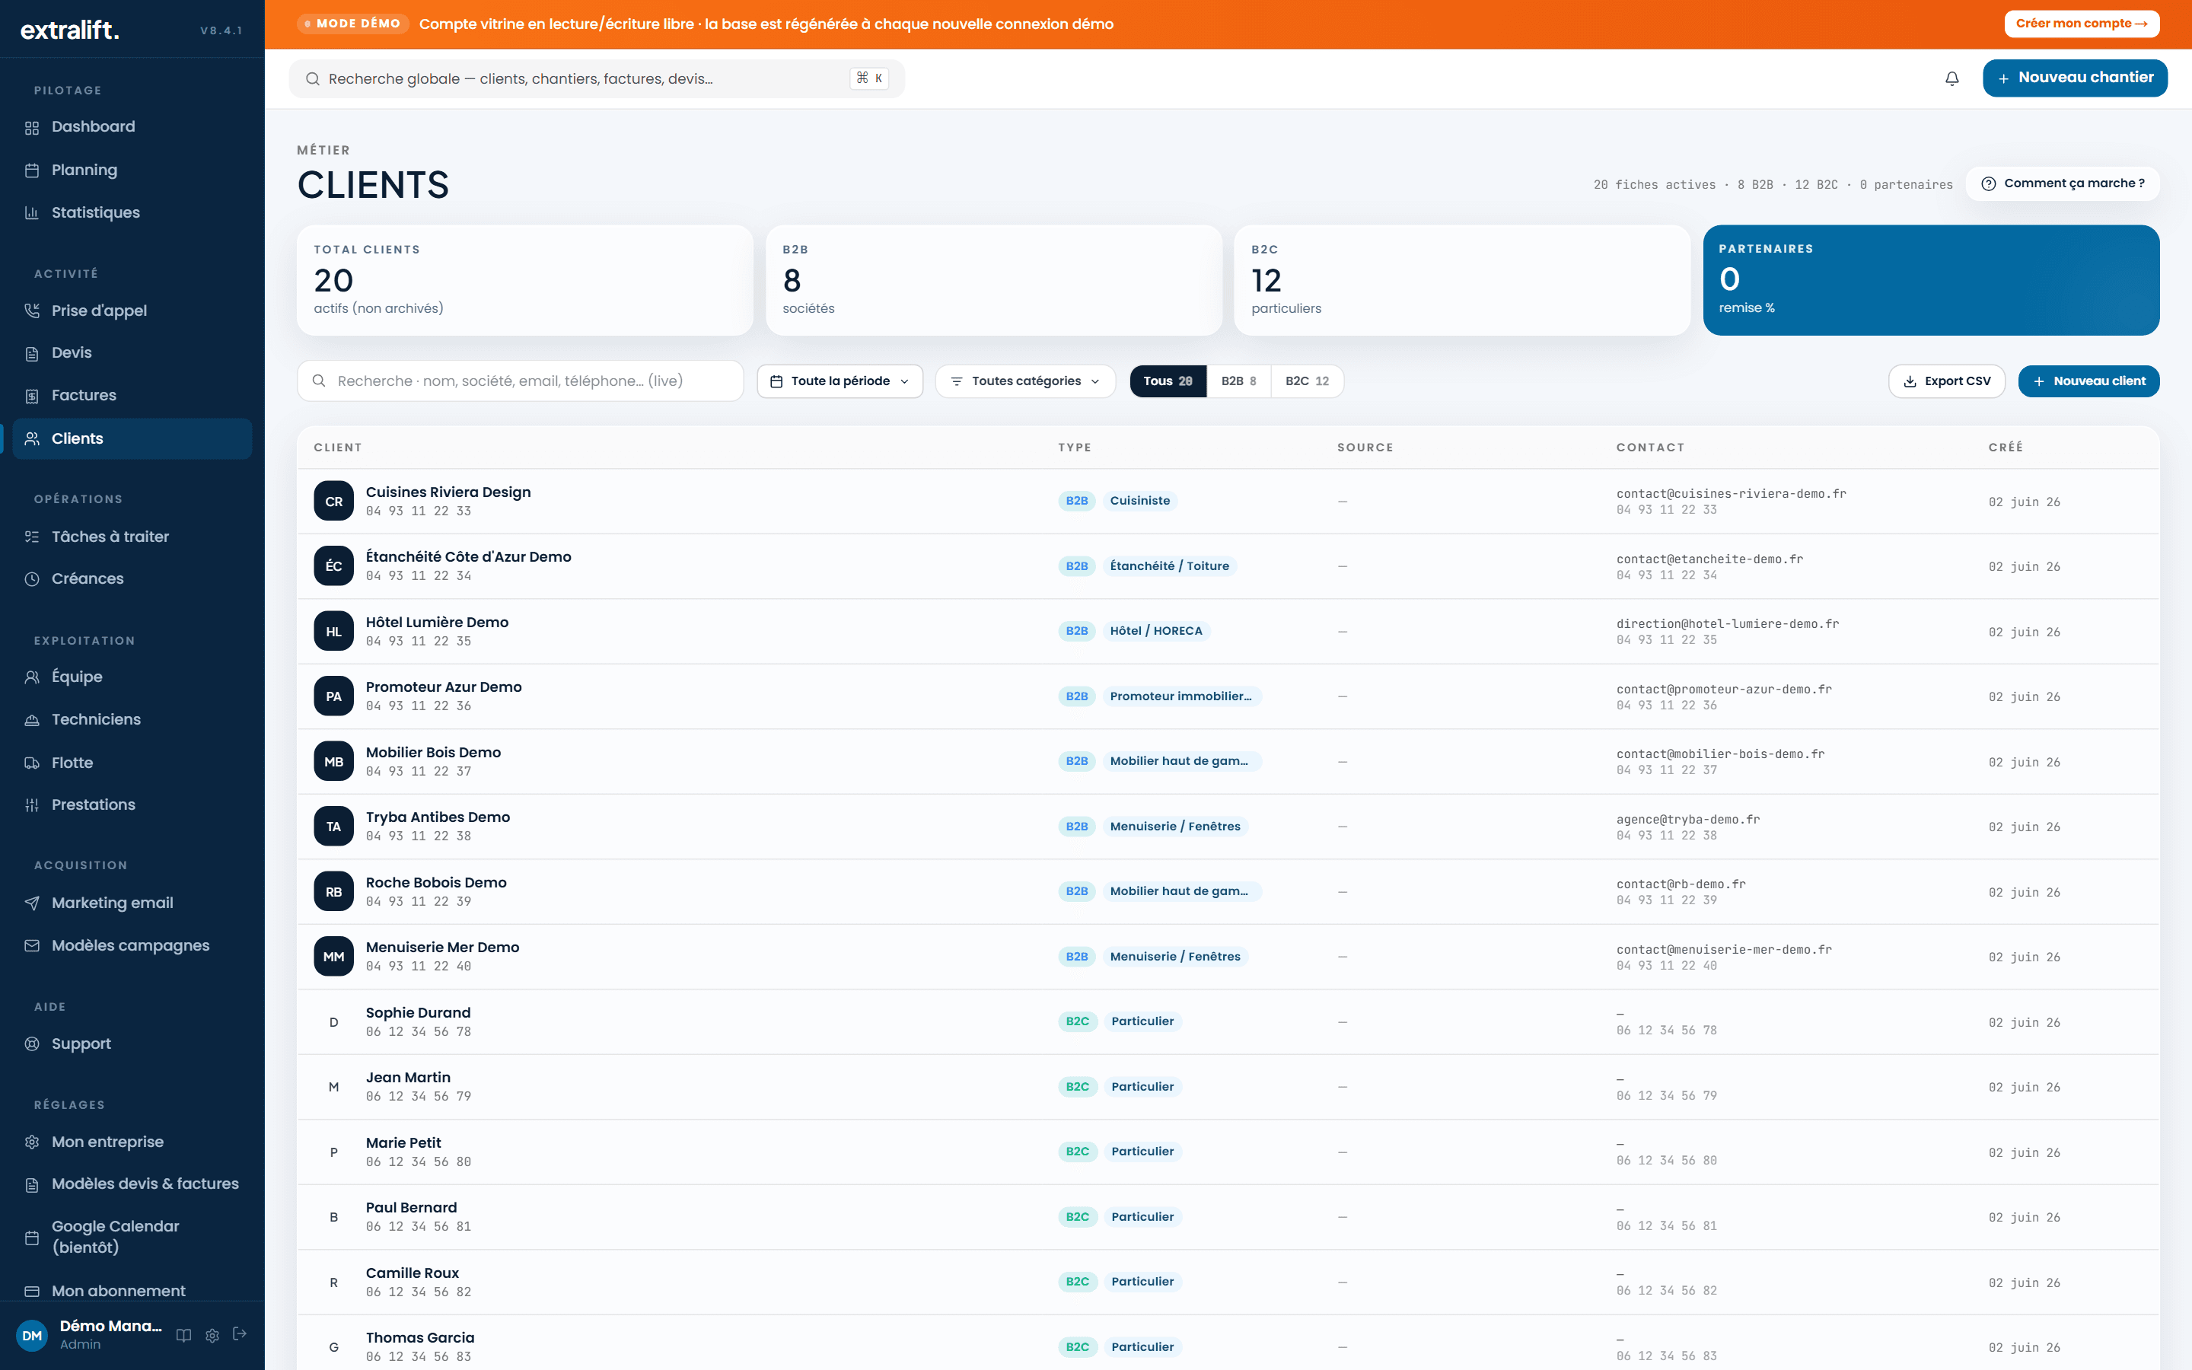Click the Modèles campagnes envelope icon

click(x=32, y=946)
